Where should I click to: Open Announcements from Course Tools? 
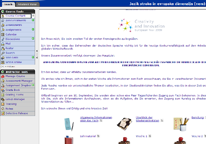click(16, 20)
